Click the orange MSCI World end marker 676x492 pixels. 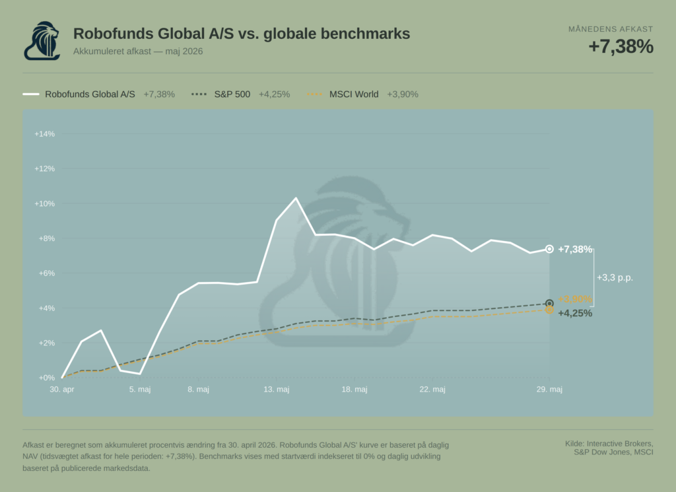coord(549,310)
